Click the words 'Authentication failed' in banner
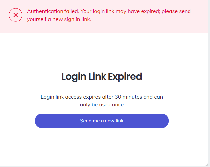Image resolution: width=210 pixels, height=167 pixels. (53, 11)
